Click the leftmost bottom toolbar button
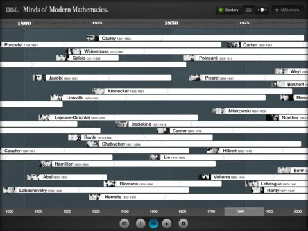The height and width of the screenshot is (231, 308). click(x=124, y=223)
